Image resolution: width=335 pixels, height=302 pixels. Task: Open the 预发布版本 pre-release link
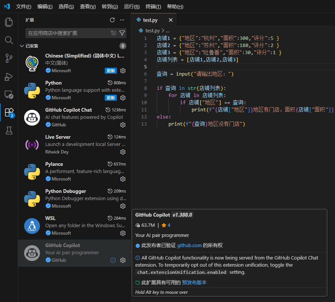tap(194, 282)
